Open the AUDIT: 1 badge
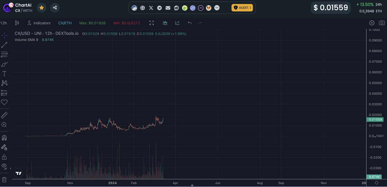Image resolution: width=387 pixels, height=187 pixels. pos(242,8)
